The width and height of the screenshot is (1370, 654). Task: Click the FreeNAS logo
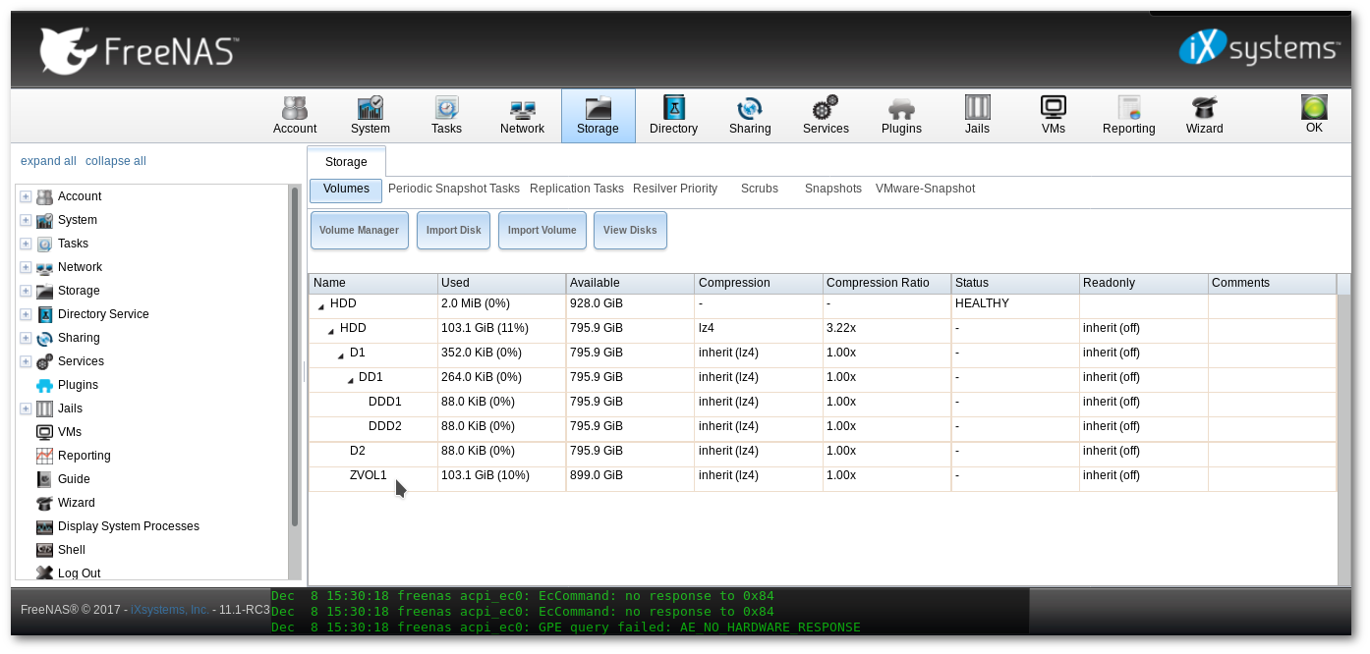[139, 51]
